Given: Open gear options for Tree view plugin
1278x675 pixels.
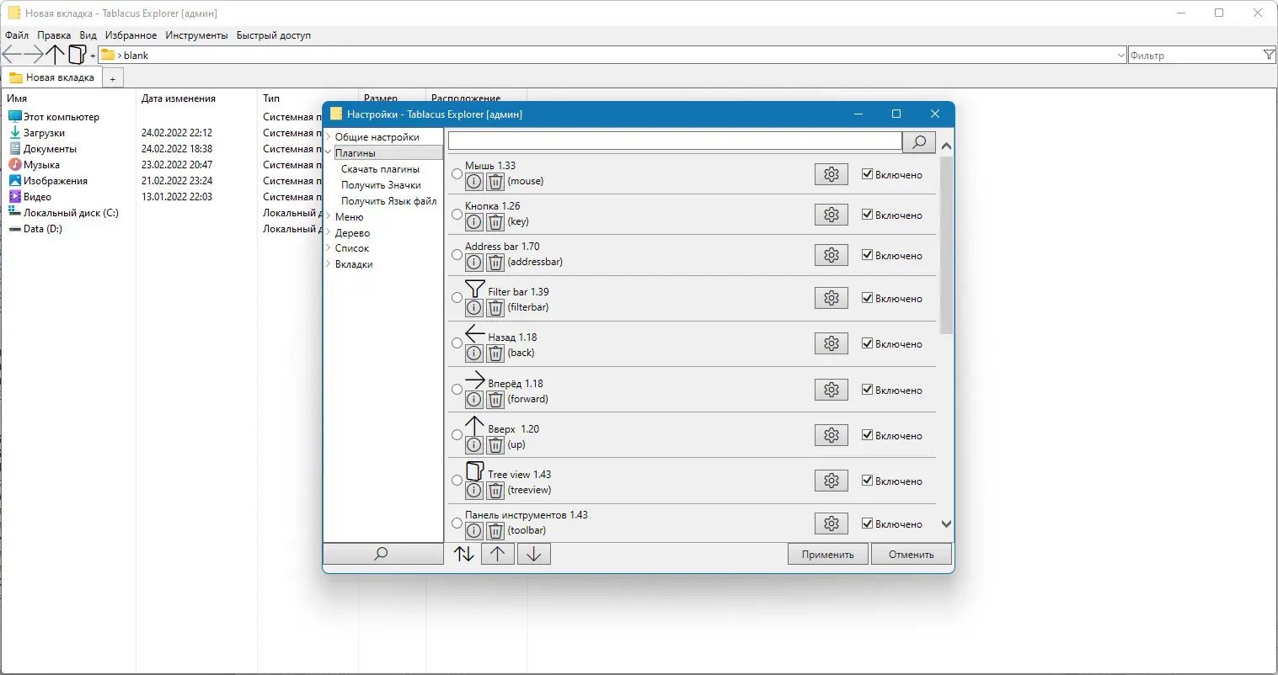Looking at the screenshot, I should pos(832,481).
